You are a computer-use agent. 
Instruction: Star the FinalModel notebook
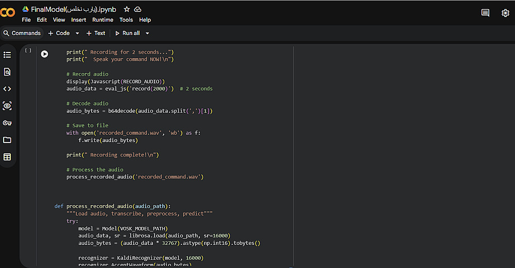127,9
